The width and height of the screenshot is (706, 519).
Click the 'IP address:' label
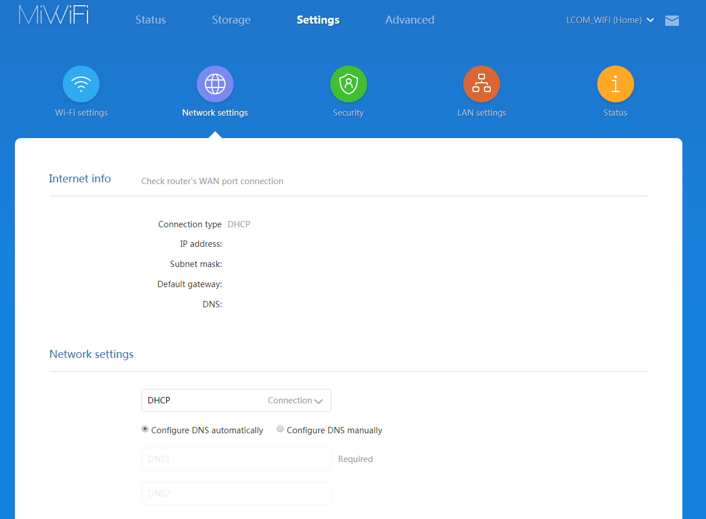pos(201,244)
